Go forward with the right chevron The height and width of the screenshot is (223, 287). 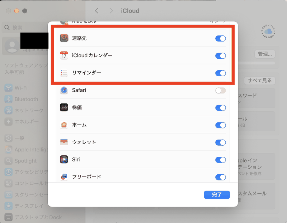pyautogui.click(x=111, y=11)
